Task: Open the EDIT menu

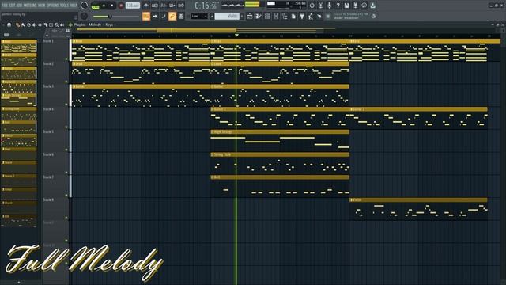Action: [13, 6]
